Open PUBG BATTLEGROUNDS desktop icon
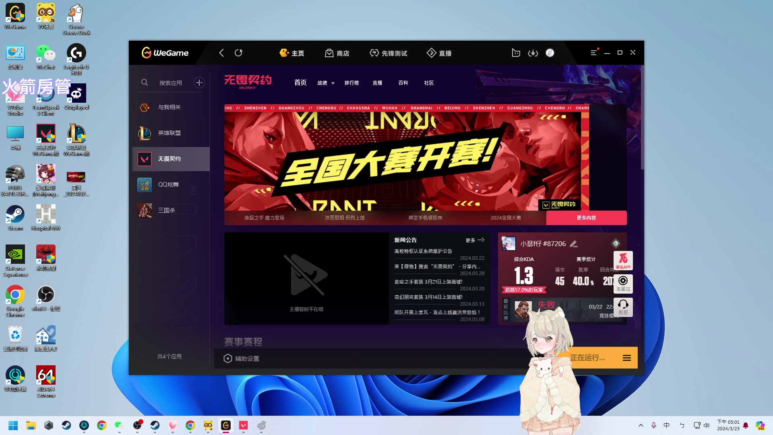773x435 pixels. pyautogui.click(x=15, y=180)
